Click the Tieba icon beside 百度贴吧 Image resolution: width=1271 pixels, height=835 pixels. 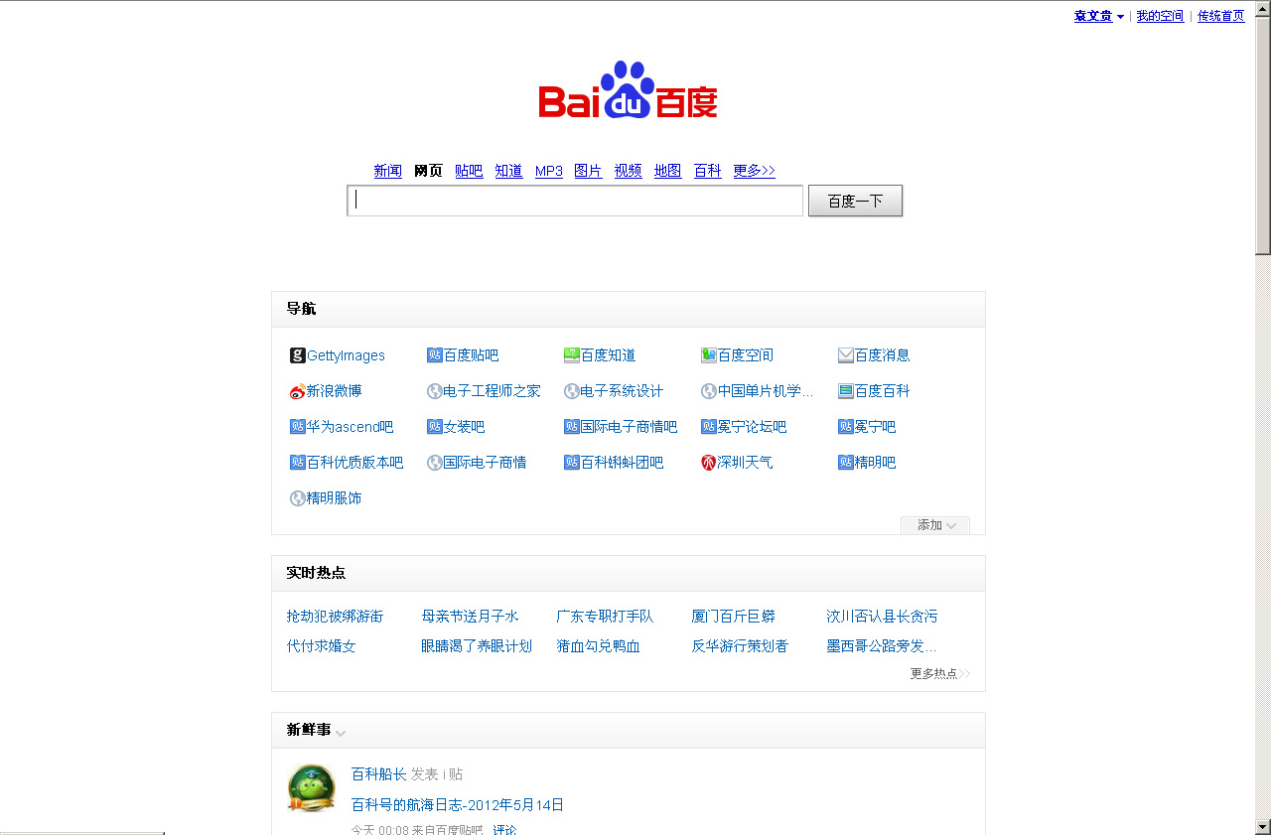(x=434, y=354)
